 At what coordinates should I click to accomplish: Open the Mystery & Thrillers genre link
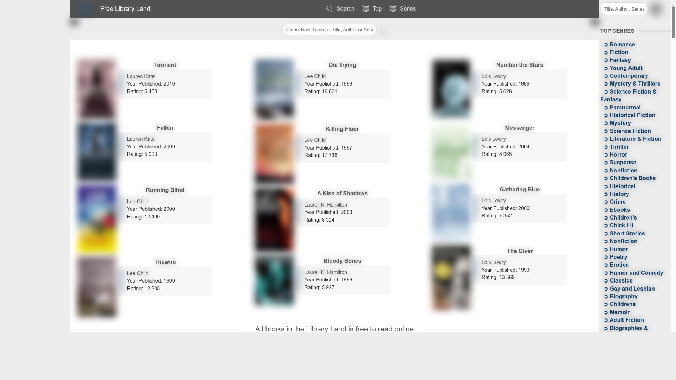pyautogui.click(x=634, y=84)
